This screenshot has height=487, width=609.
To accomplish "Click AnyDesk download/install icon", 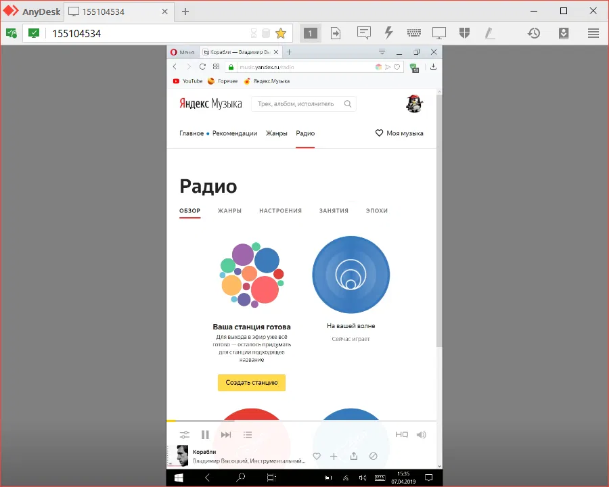I will click(564, 33).
